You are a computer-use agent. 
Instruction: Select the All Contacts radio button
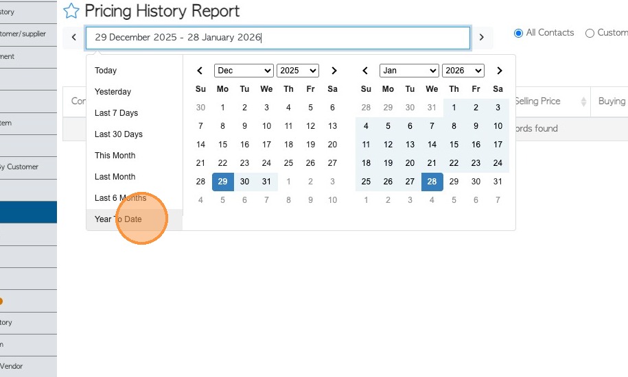[518, 33]
